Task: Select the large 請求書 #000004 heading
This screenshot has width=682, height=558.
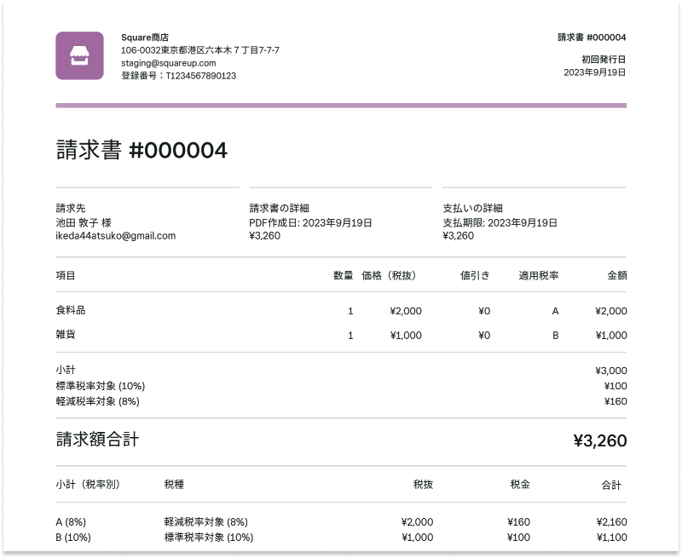Action: [x=142, y=151]
